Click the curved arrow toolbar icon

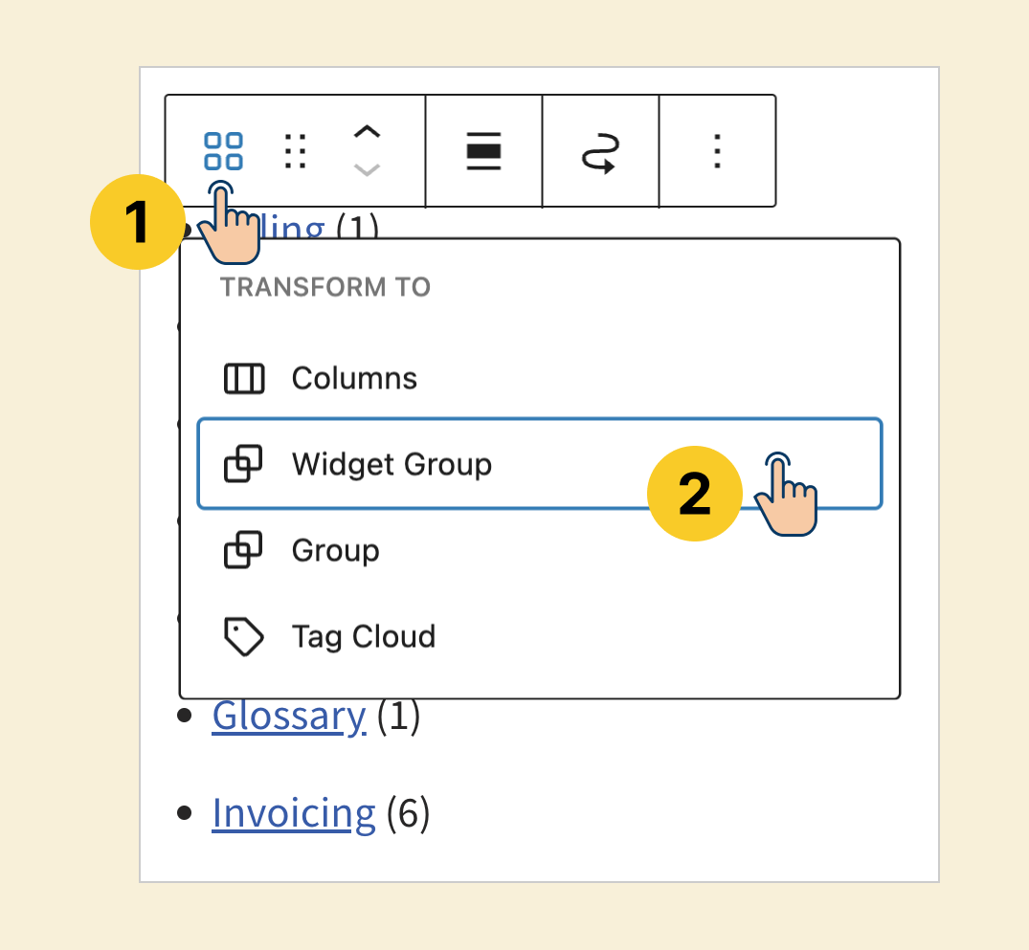601,151
